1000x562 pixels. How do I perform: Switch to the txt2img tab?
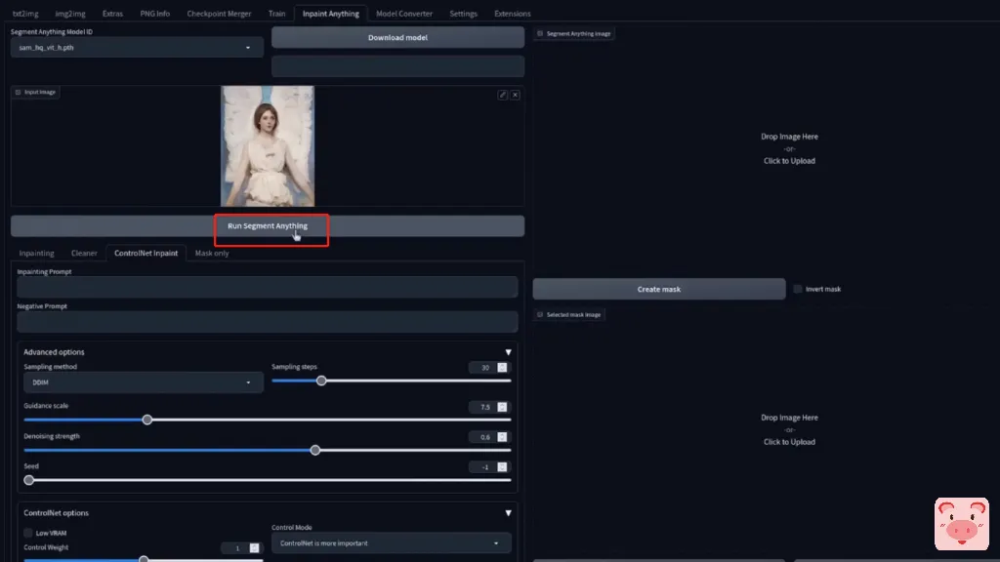click(x=24, y=14)
